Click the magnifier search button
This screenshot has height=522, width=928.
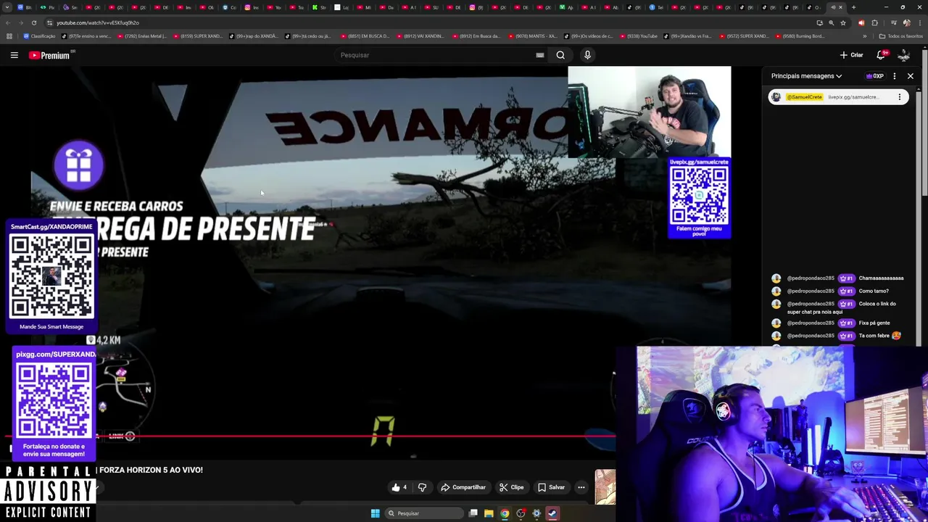[560, 55]
